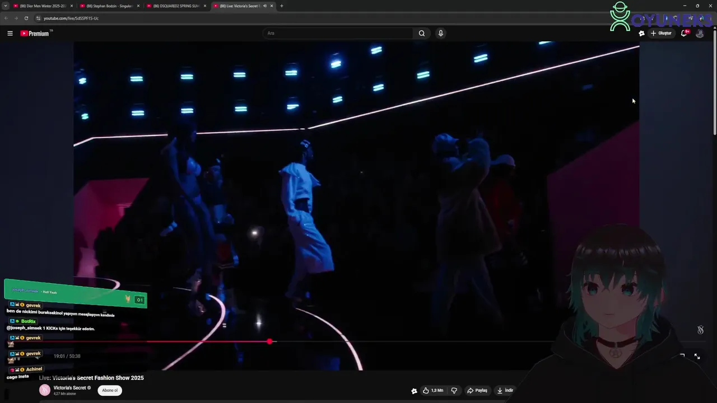Close the DSQUARED2 SPRING tab
717x403 pixels.
click(x=205, y=6)
